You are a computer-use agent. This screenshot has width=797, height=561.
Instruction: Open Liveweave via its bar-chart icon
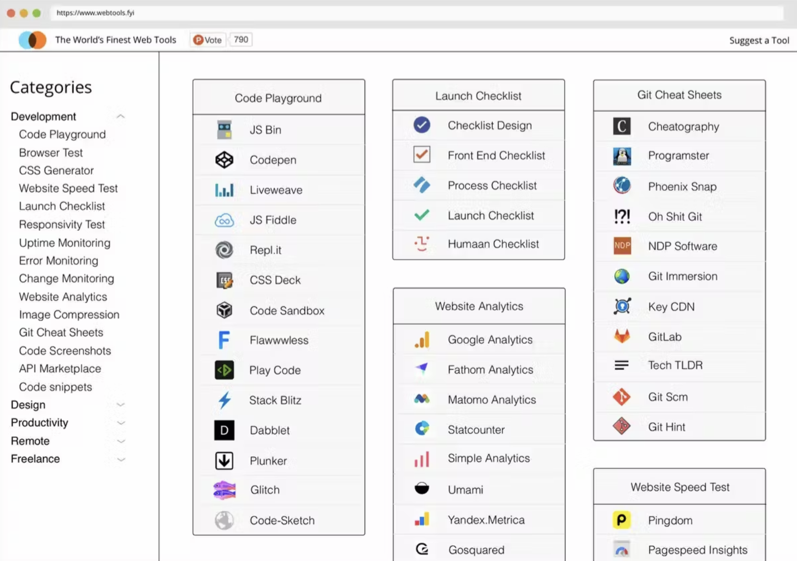pos(224,190)
